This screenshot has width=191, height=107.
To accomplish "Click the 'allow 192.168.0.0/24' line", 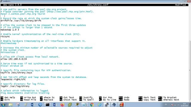I will [x=14, y=59].
